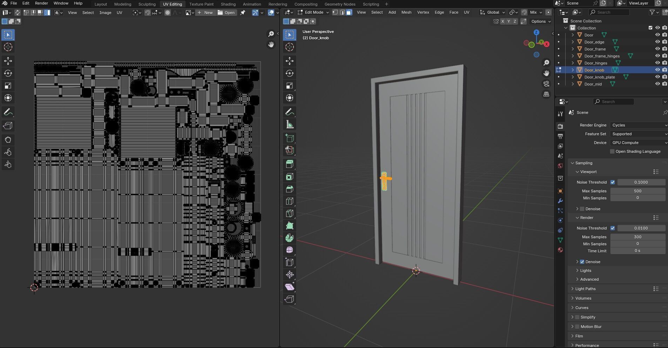Select the Measure tool in 3D viewport
This screenshot has height=348, width=668.
click(x=290, y=124)
